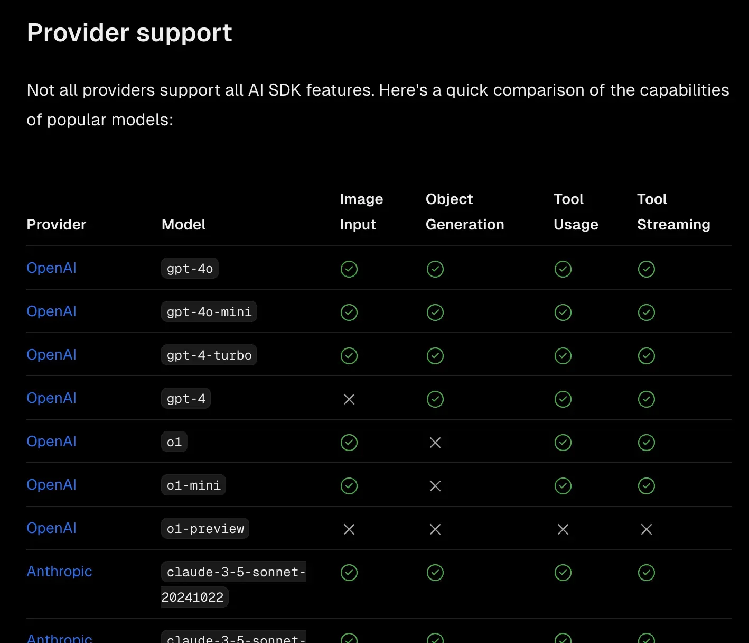Image resolution: width=749 pixels, height=643 pixels.
Task: Click the o1 Tool Streaming checkmark
Action: click(647, 443)
